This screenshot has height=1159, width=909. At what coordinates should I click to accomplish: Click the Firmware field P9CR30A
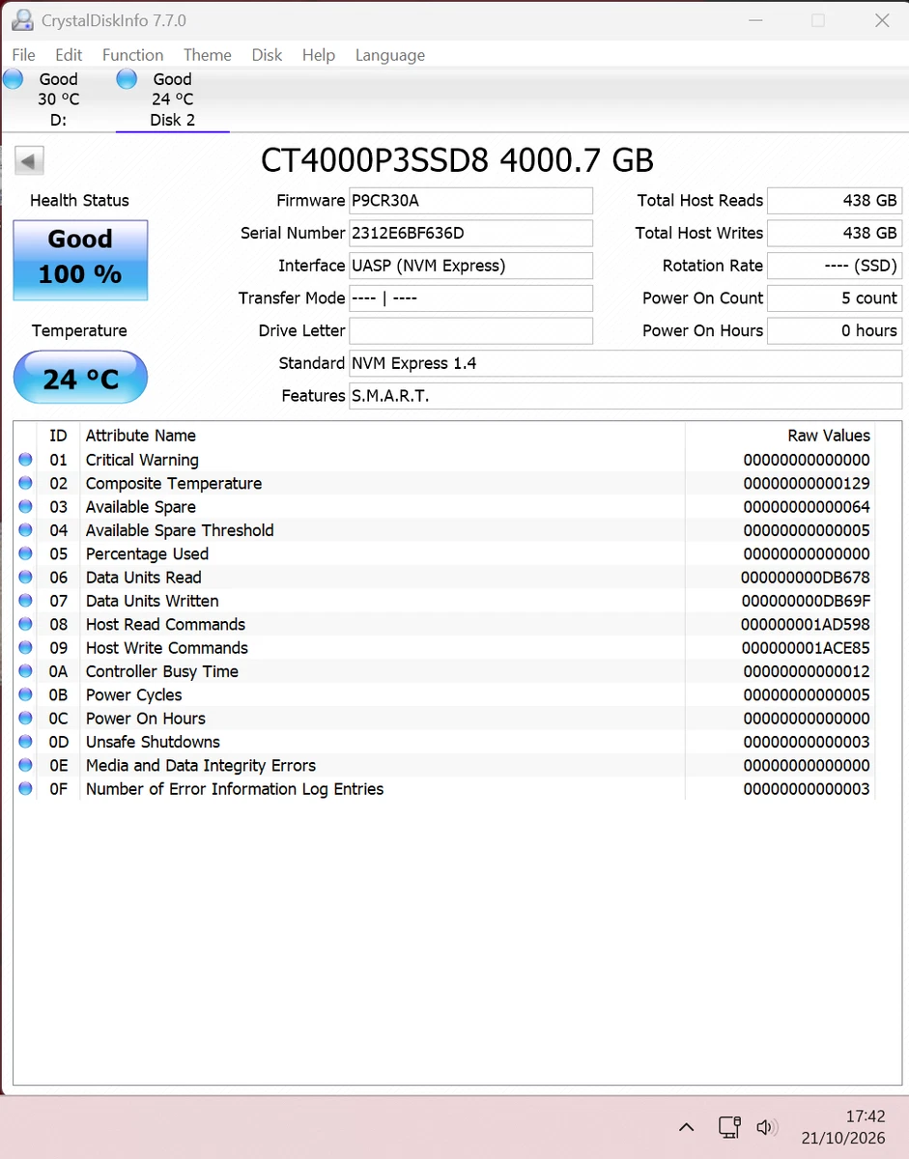470,201
